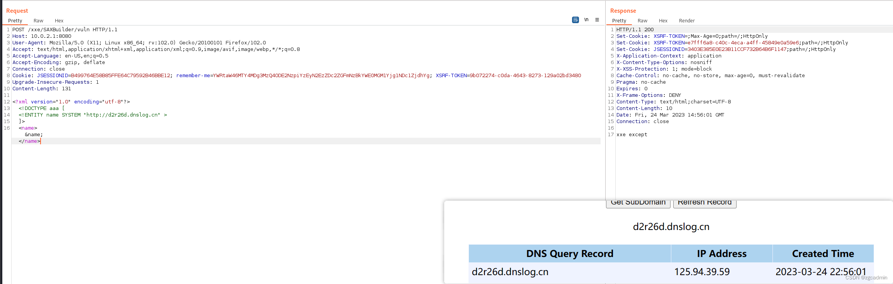Viewport: 893px width, 284px height.
Task: Click the Host: 10.0.2.1:8080 header line
Action: pyautogui.click(x=42, y=36)
